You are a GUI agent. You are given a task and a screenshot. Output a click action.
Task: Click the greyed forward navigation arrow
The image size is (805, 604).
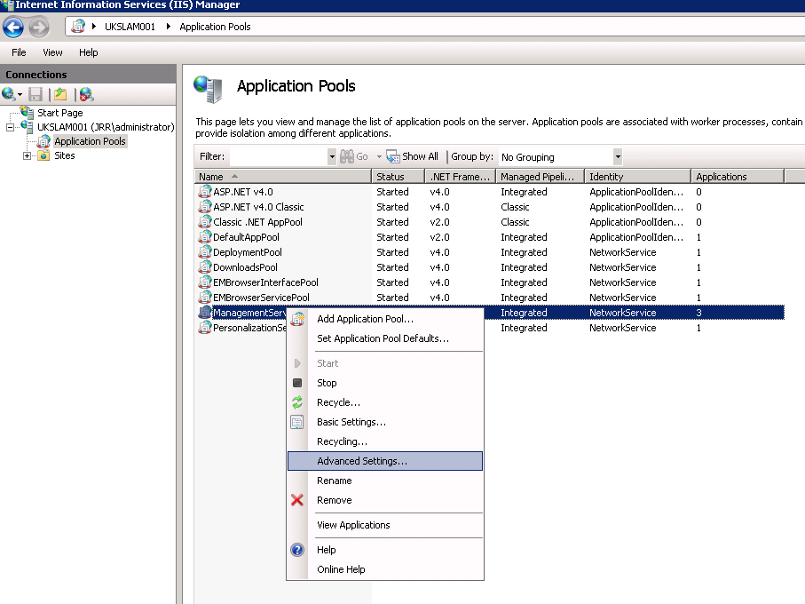tap(38, 28)
